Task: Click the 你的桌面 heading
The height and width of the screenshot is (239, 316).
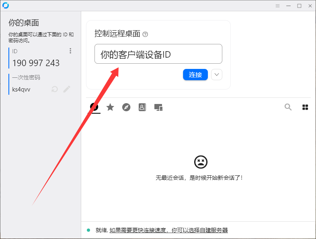Action: coord(24,23)
